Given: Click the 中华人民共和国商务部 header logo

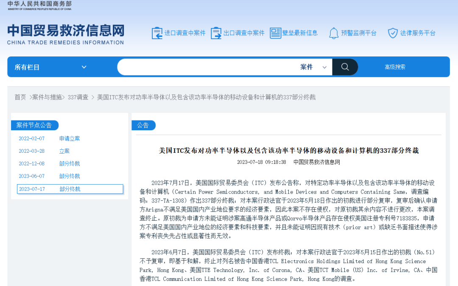Looking at the screenshot, I should click(x=39, y=5).
